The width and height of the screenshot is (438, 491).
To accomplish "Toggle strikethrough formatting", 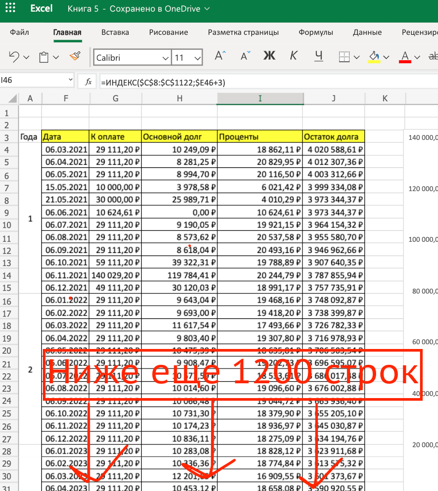I will tap(434, 56).
